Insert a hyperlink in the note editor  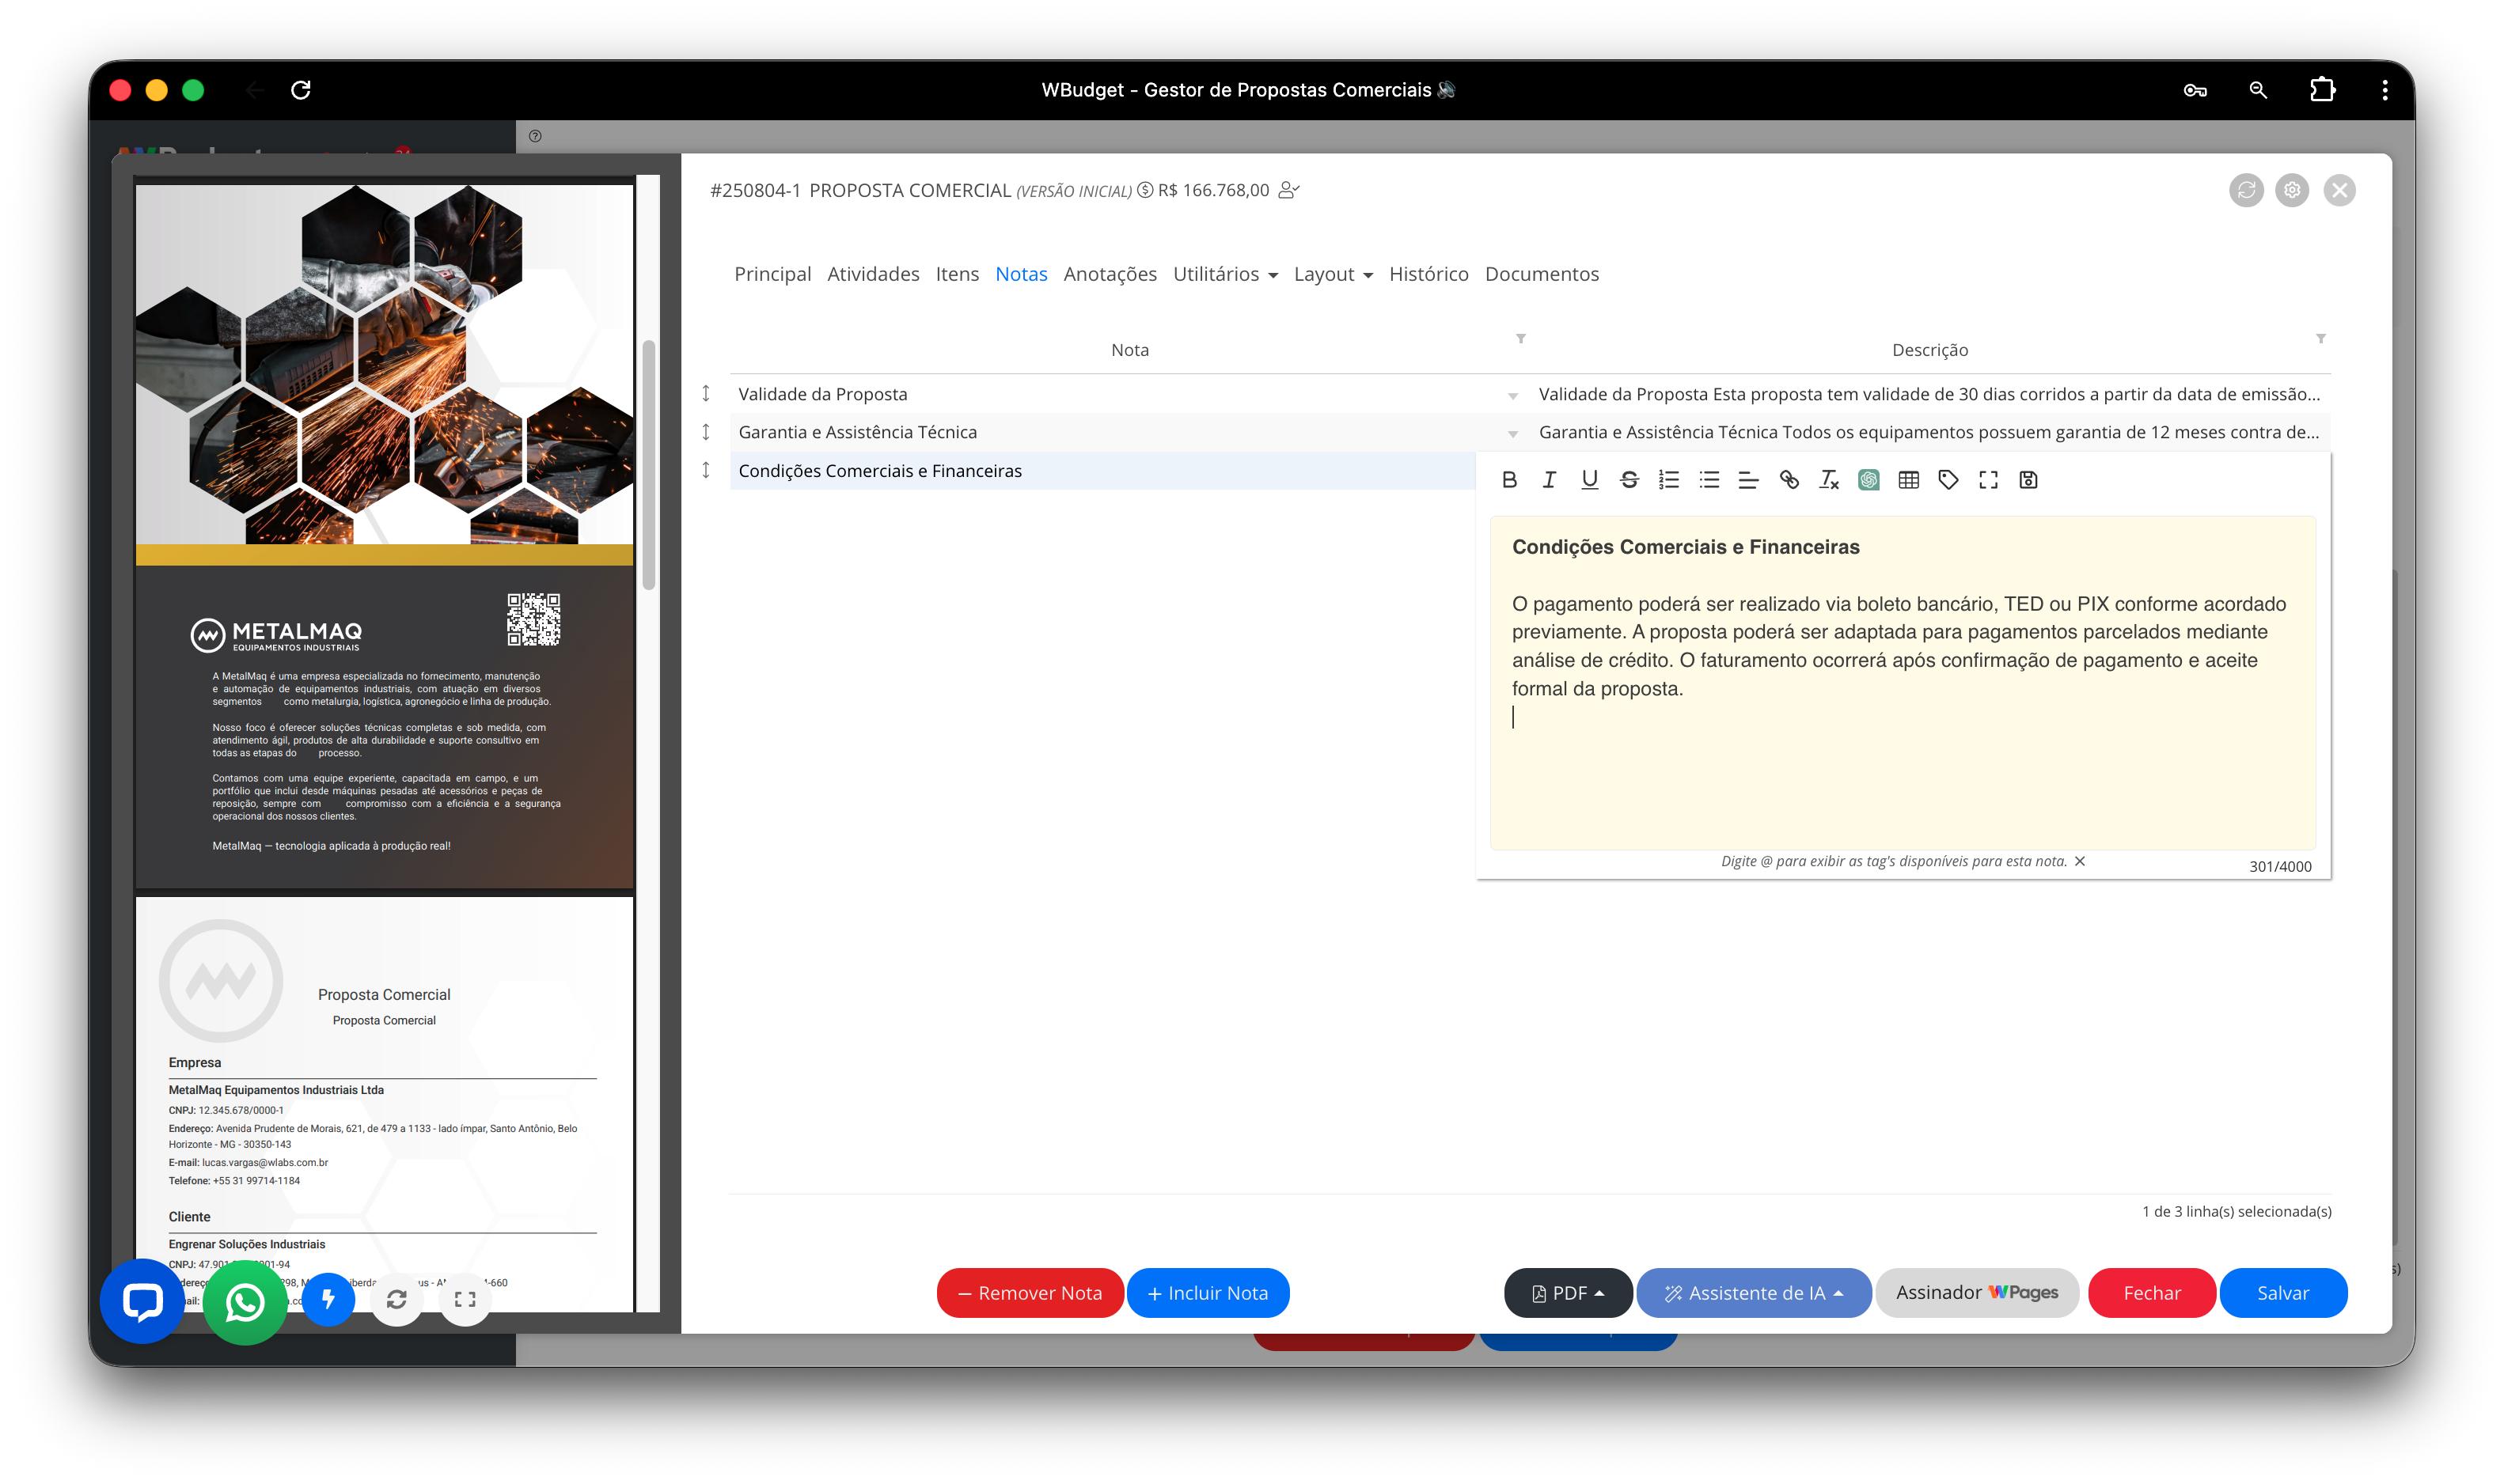tap(1789, 480)
